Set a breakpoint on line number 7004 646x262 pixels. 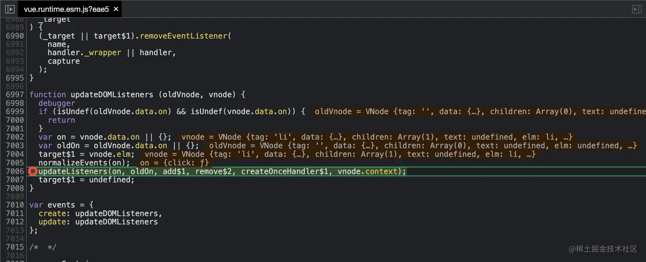[x=15, y=154]
